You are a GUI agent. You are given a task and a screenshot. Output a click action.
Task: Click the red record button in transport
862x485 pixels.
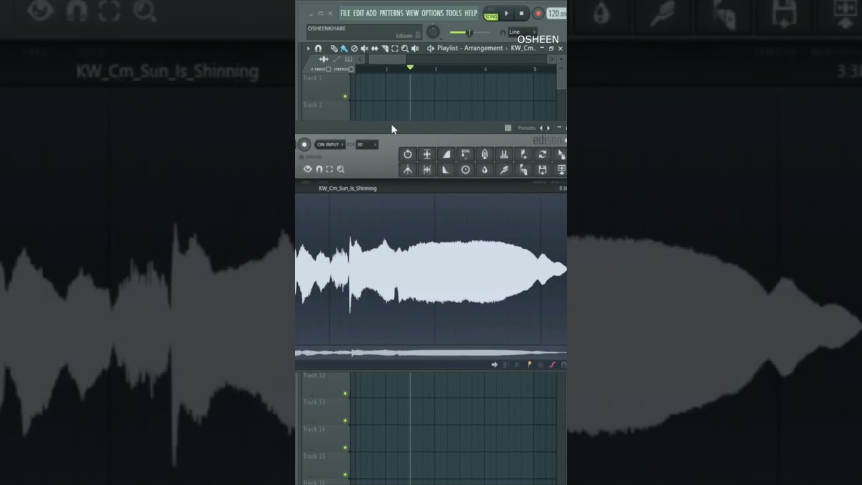pyautogui.click(x=538, y=13)
